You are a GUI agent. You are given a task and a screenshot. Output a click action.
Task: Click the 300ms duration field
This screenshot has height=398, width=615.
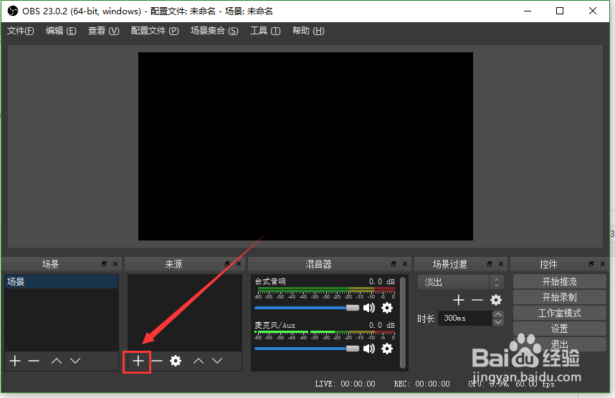pyautogui.click(x=465, y=318)
